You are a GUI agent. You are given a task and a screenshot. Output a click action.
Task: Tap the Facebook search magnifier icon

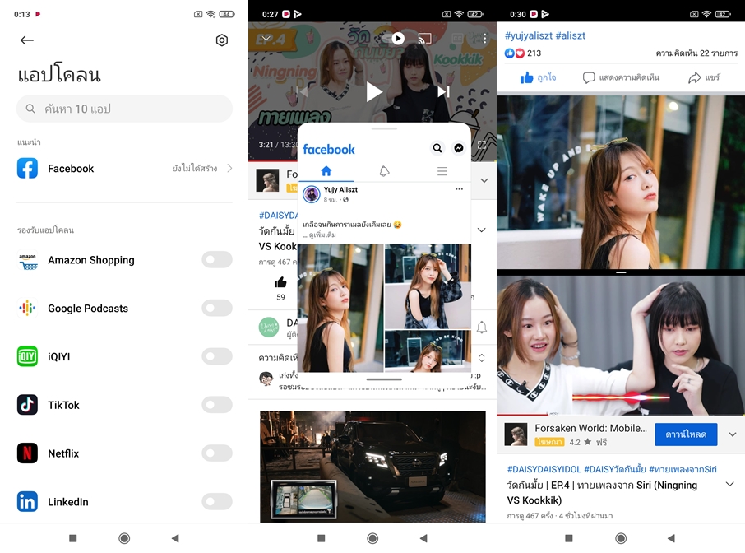[x=437, y=148]
